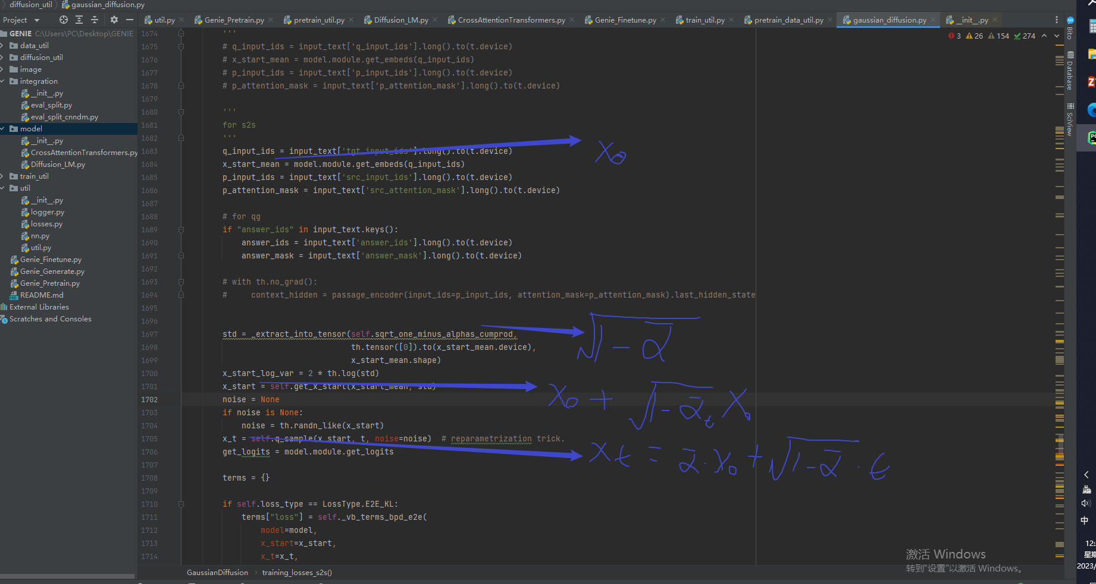
Task: Select External Libraries node
Action: pyautogui.click(x=39, y=307)
